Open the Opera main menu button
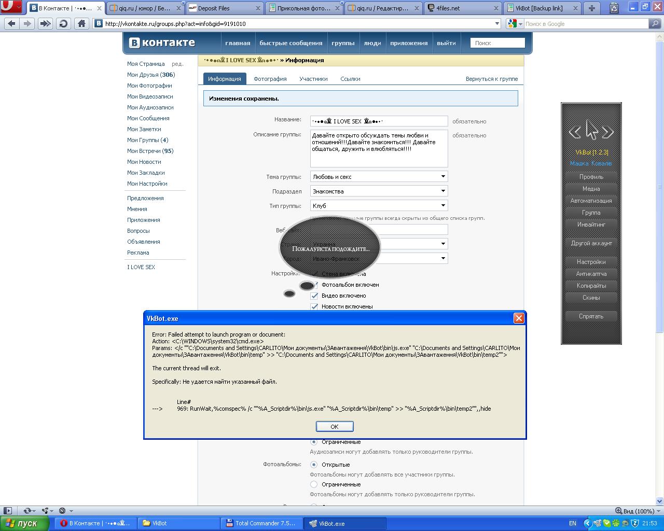Image resolution: width=664 pixels, height=531 pixels. 11,7
